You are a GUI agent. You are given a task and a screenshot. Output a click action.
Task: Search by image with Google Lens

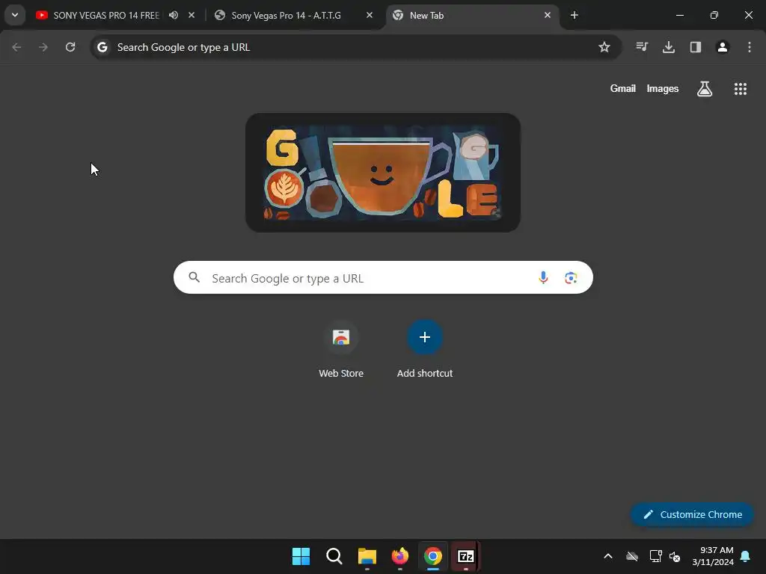click(x=571, y=278)
